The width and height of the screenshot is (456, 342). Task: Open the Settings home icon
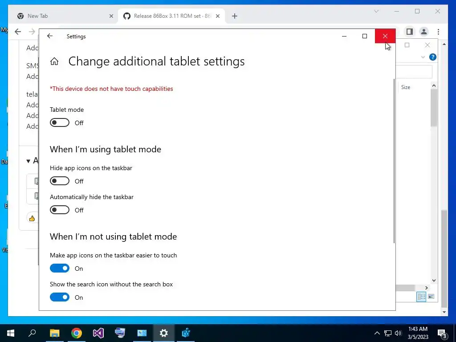(54, 61)
